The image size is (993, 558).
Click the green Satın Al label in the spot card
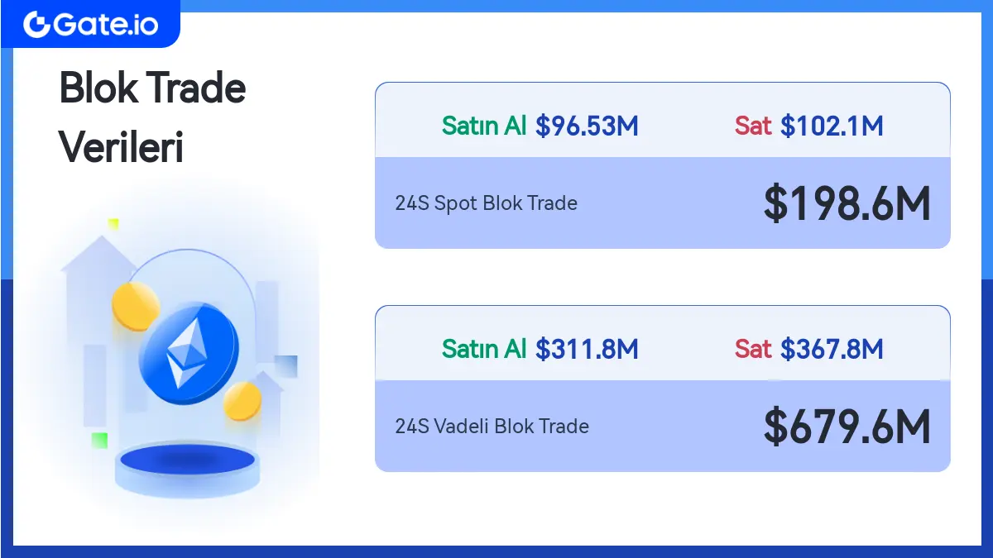pyautogui.click(x=484, y=126)
